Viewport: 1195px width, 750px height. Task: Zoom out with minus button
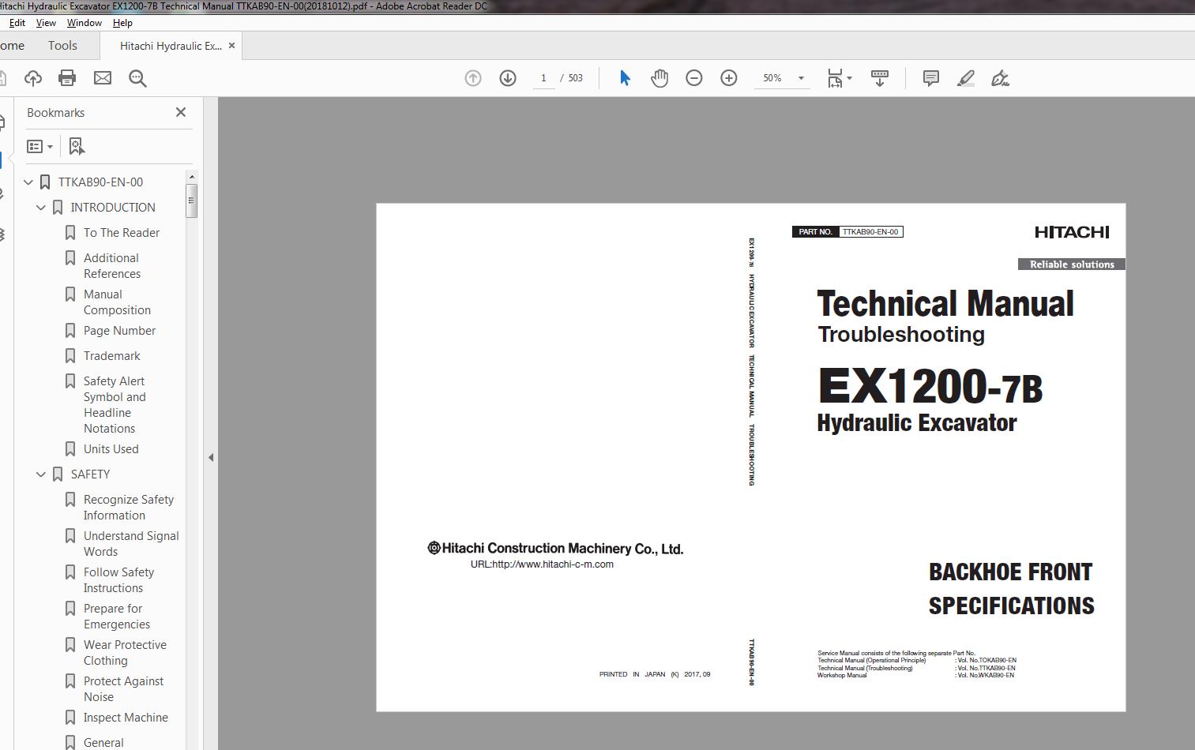694,78
